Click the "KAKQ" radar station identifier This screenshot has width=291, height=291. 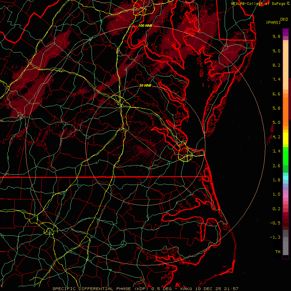coord(187,289)
